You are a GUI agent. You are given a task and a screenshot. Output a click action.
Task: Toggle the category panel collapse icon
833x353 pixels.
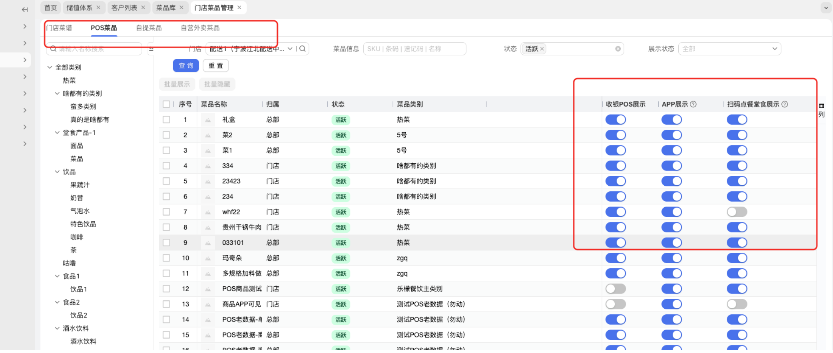coord(151,49)
